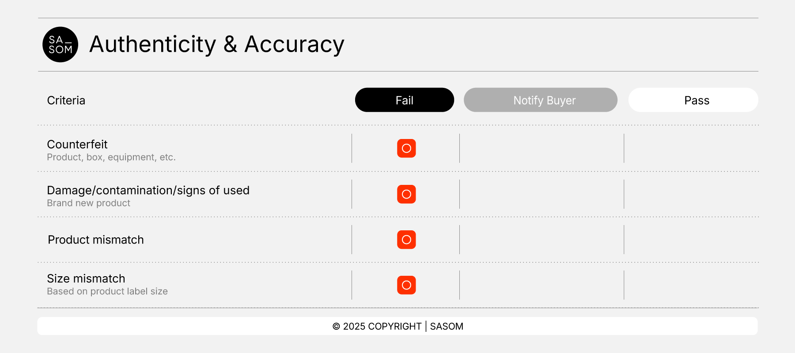The width and height of the screenshot is (795, 353).
Task: Click the 2025 copyright footer text
Action: (377, 327)
